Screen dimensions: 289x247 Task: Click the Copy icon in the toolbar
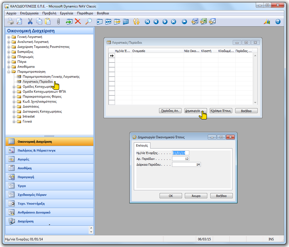click(x=39, y=22)
